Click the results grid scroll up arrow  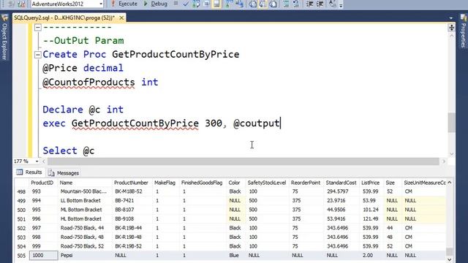450,183
